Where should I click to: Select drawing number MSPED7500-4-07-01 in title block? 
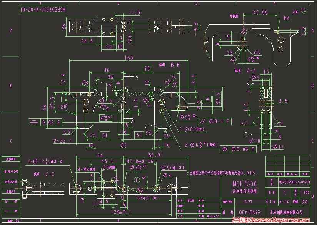click(294, 182)
